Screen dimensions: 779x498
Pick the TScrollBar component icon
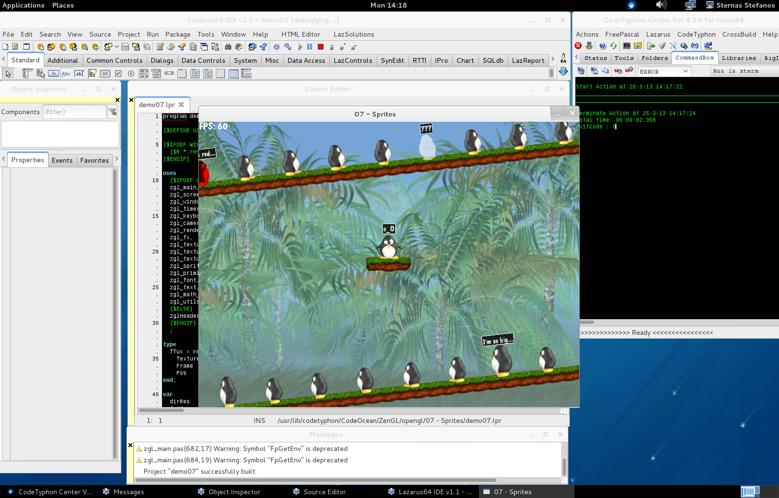(x=169, y=73)
